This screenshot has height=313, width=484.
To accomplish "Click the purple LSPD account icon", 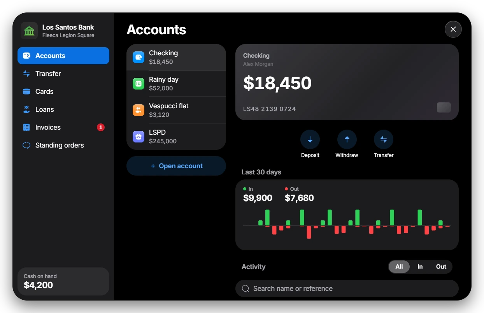I will click(x=139, y=137).
